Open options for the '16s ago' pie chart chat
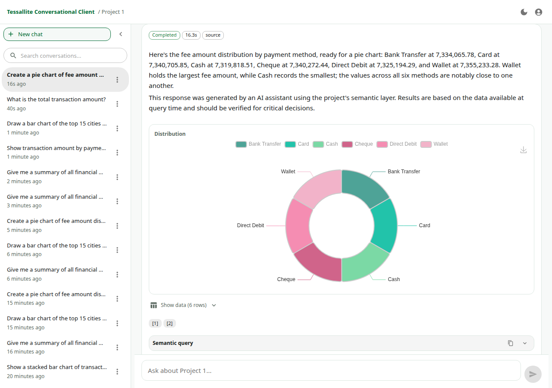Viewport: 552px width, 388px height. click(117, 80)
